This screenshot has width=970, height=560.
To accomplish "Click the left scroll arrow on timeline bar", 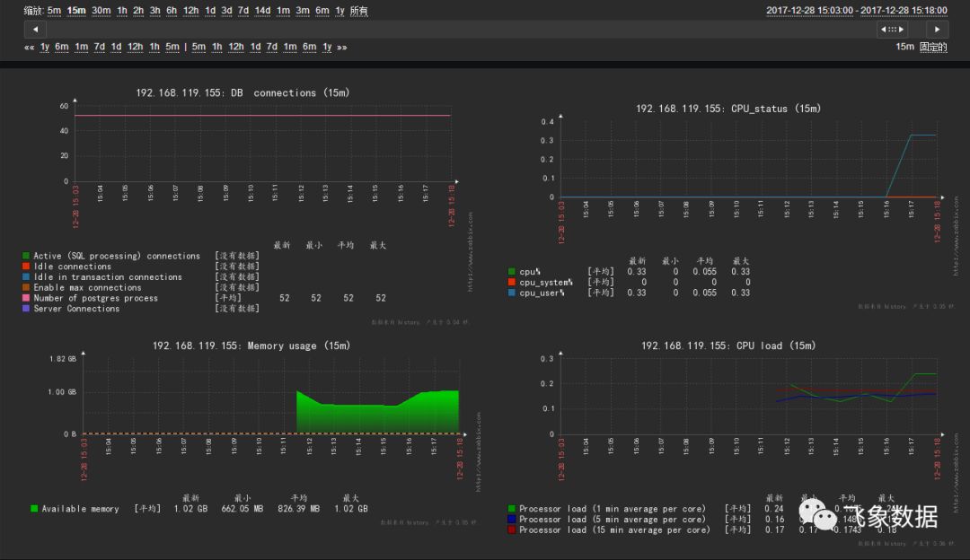I will pos(35,29).
